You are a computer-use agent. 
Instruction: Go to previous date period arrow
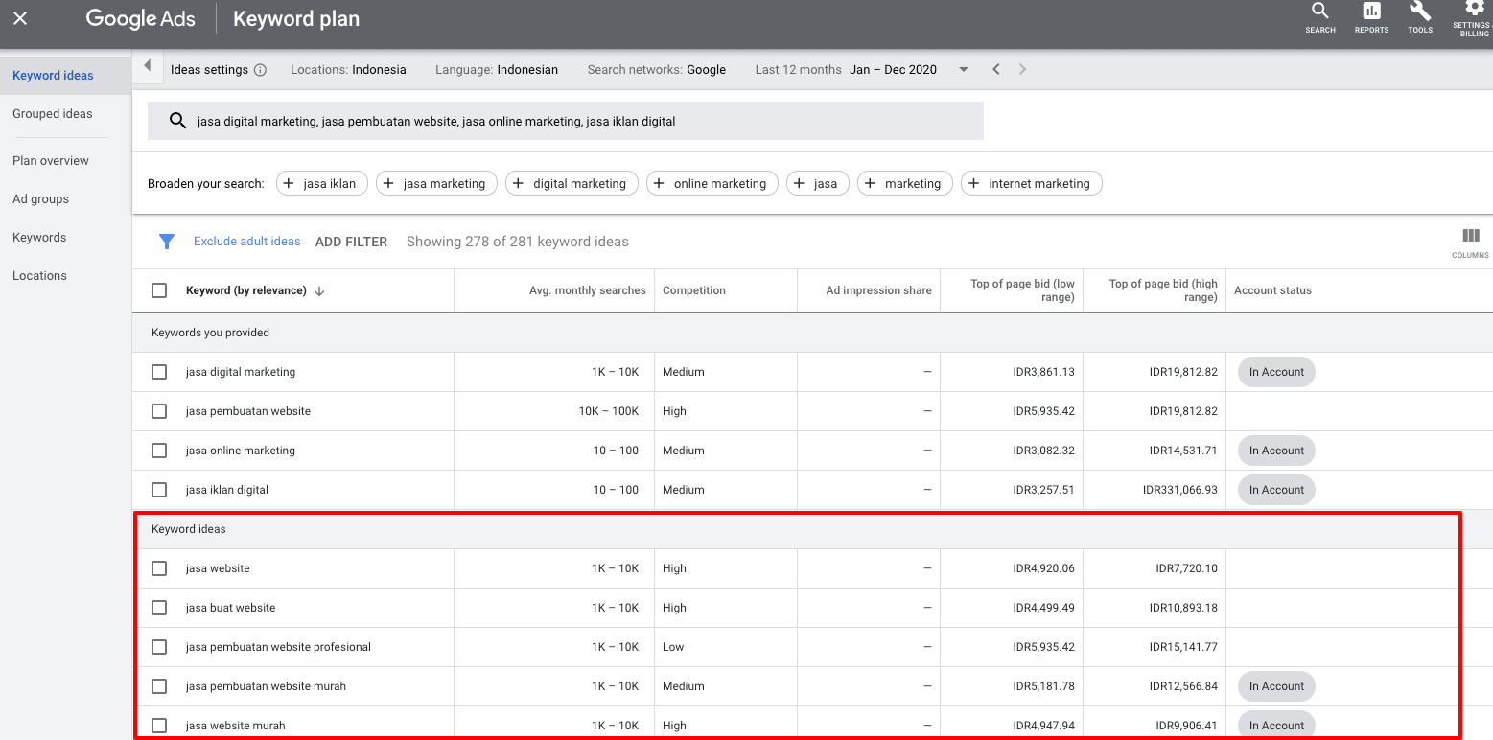pos(996,69)
